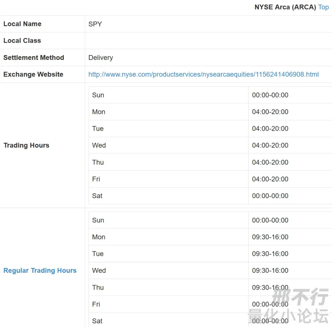Click the Sun row in Trading Hours table
Image resolution: width=332 pixels, height=327 pixels.
tap(98, 95)
